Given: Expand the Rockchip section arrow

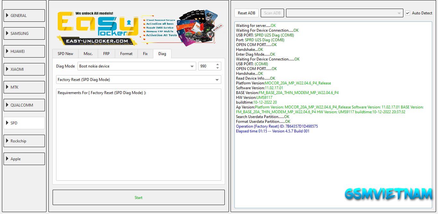Looking at the screenshot, I should [x=7, y=141].
